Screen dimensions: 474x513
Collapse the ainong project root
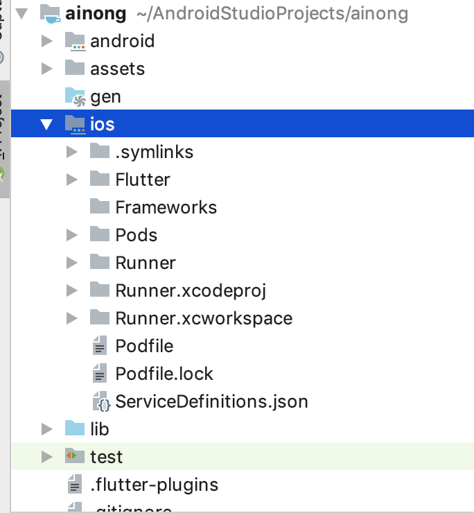point(22,14)
